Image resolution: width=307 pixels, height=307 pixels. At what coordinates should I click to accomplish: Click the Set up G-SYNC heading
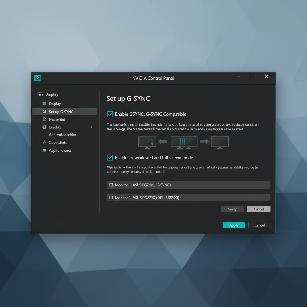pos(128,98)
